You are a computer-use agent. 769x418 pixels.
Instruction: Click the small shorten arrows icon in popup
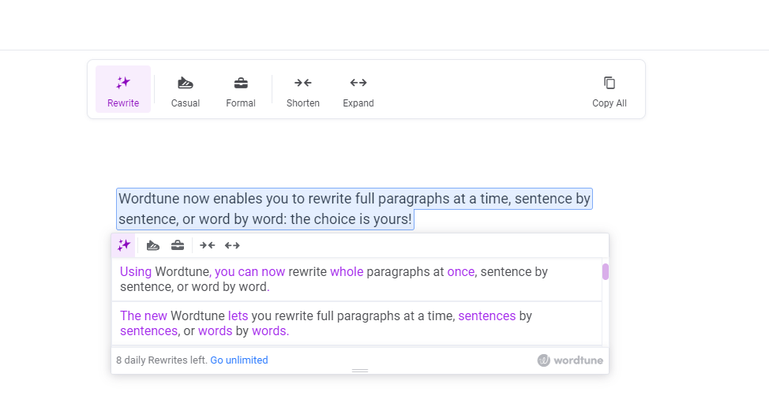tap(208, 245)
